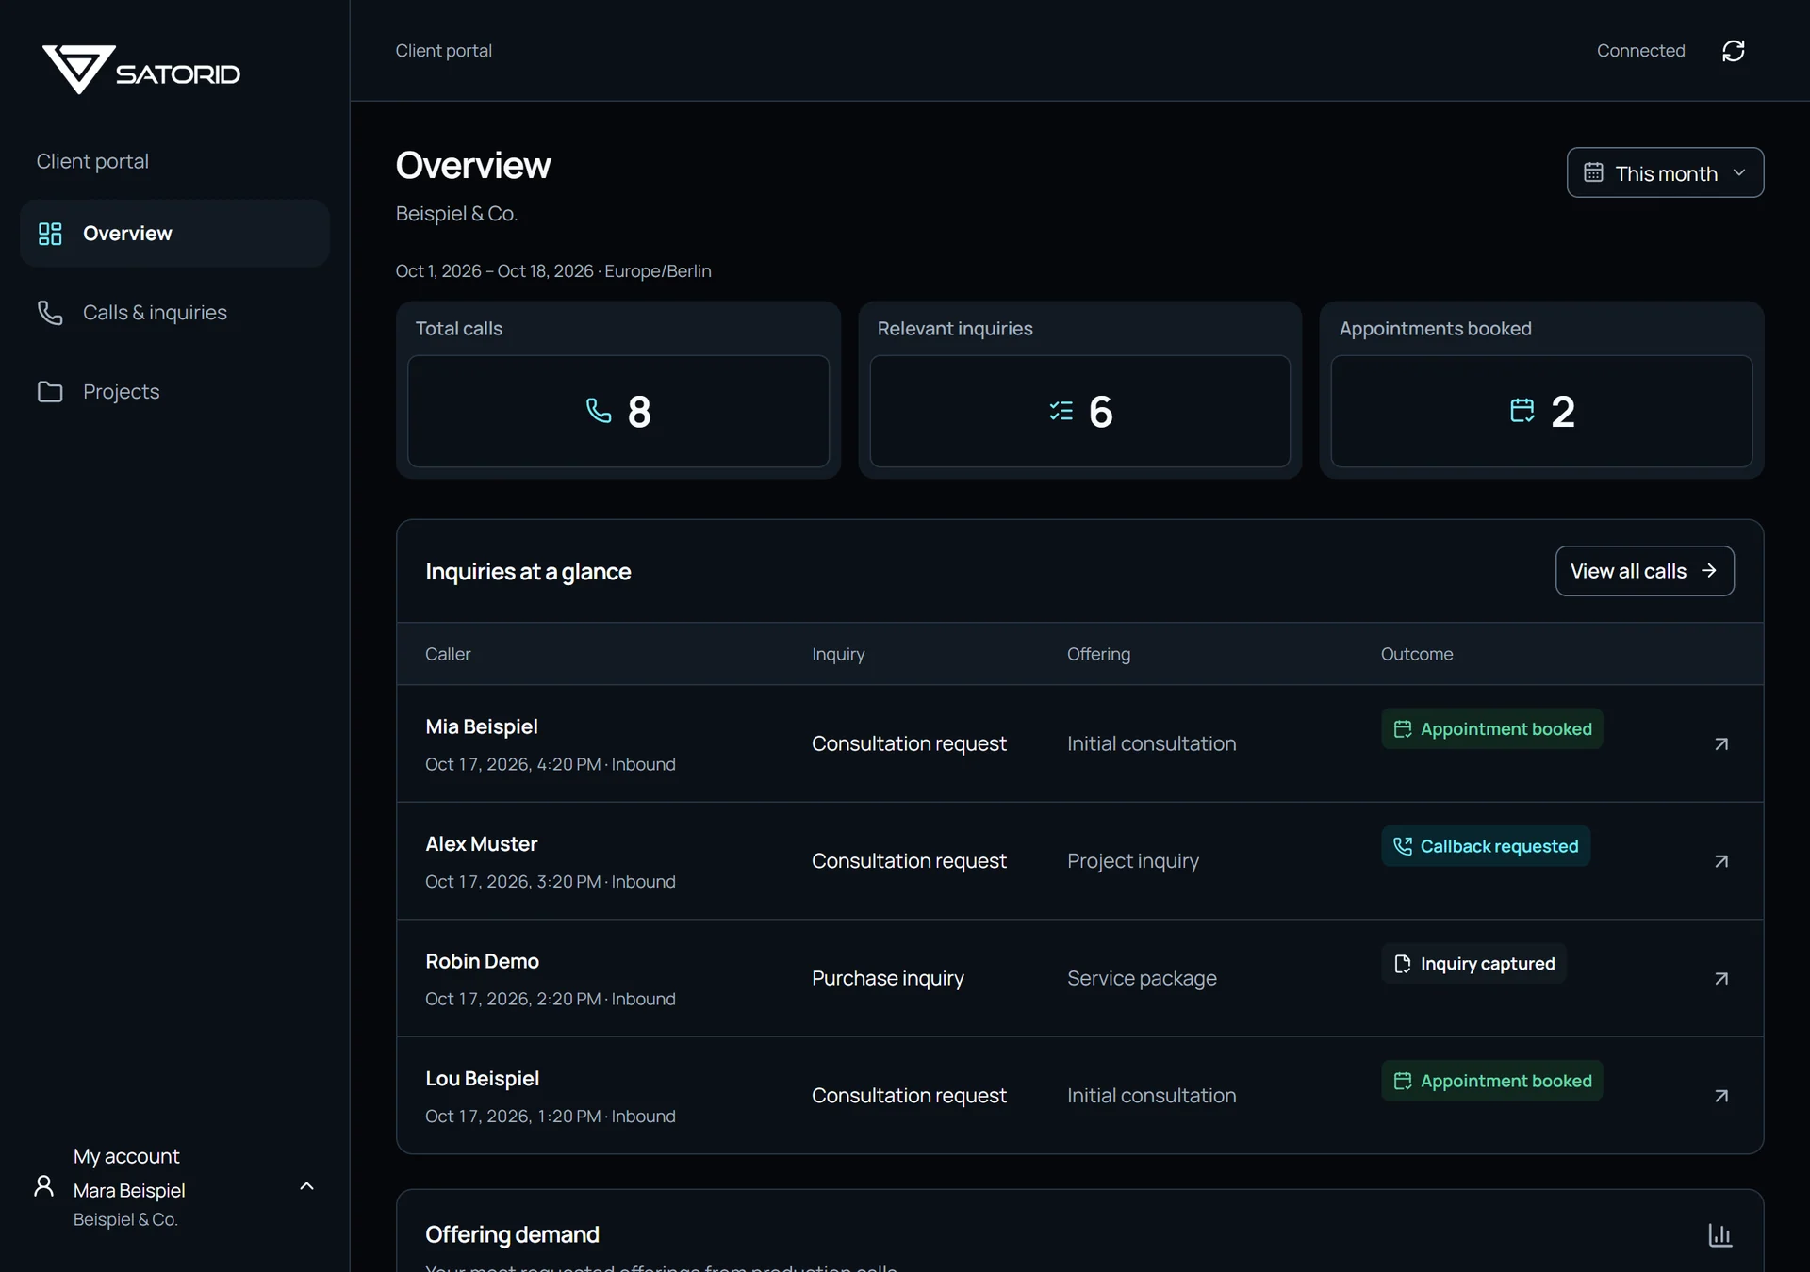1810x1272 pixels.
Task: Click the refresh sync icon
Action: pyautogui.click(x=1733, y=51)
